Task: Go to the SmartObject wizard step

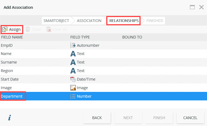Action: pos(56,21)
